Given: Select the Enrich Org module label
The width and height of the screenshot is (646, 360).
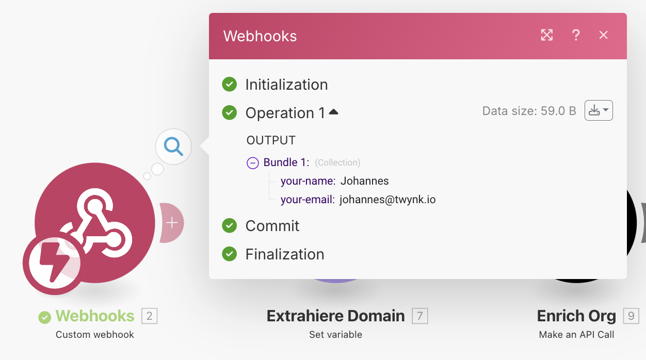Looking at the screenshot, I should tap(576, 316).
